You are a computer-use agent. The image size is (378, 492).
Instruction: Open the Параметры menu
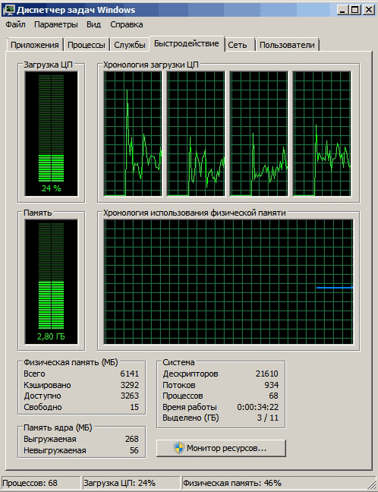[56, 24]
